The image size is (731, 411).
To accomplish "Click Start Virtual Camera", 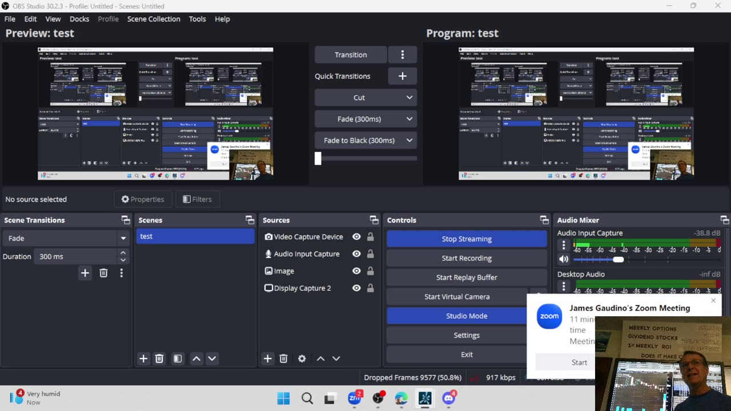I will [x=457, y=297].
